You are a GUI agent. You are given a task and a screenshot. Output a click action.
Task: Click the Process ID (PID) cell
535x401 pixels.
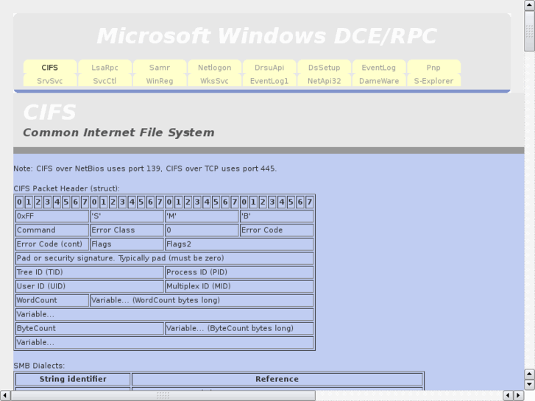click(x=239, y=272)
